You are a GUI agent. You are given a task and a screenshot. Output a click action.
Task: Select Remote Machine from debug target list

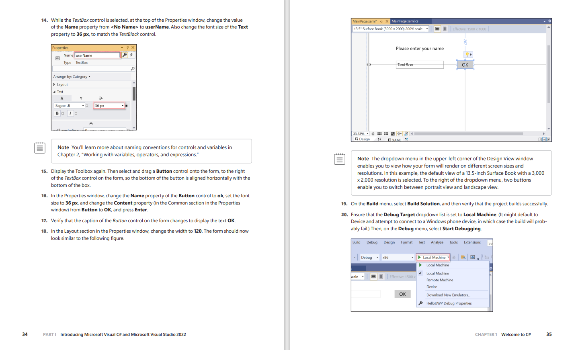coord(439,280)
